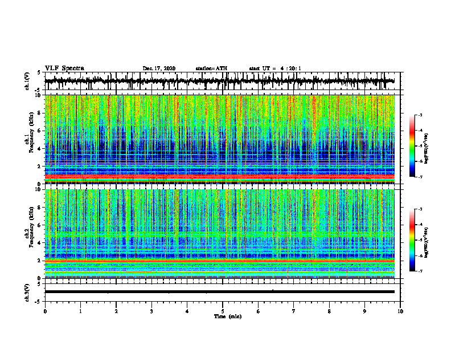Click time axis tick label "3"
The image size is (451, 349).
tap(151, 311)
